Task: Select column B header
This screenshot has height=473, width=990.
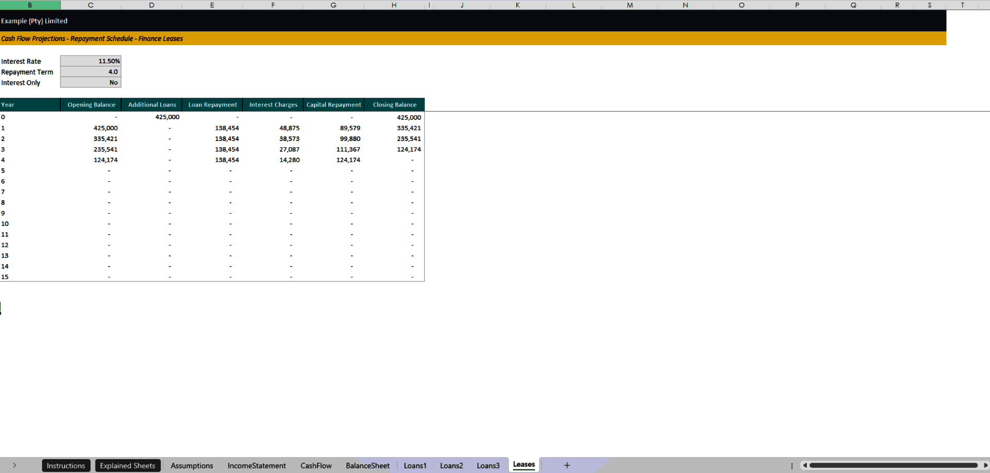Action: [30, 5]
